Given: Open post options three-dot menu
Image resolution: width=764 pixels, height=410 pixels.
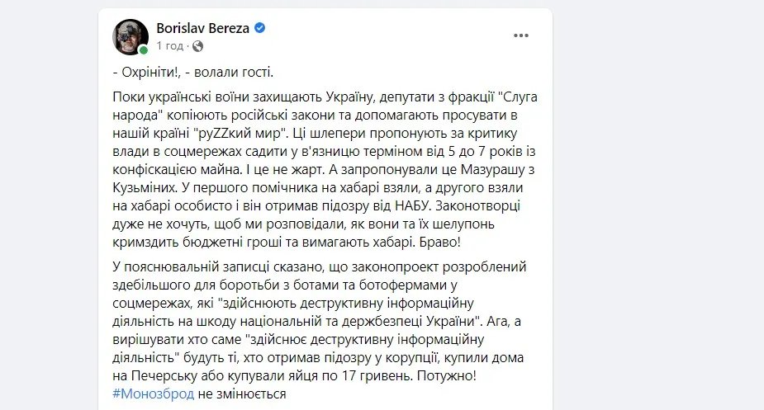Looking at the screenshot, I should pos(521,35).
